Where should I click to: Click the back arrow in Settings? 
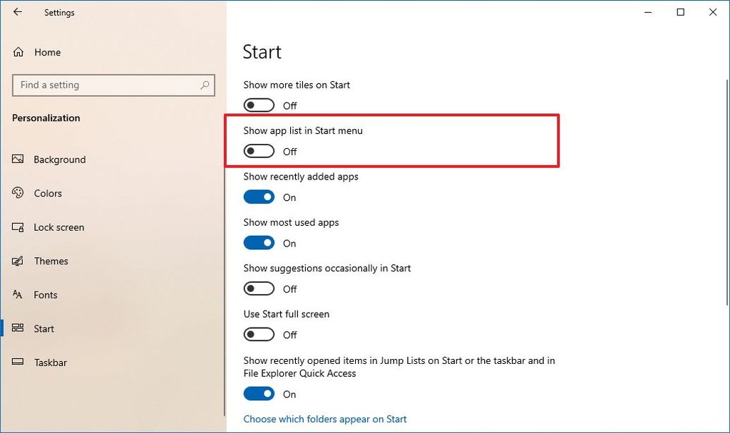pyautogui.click(x=17, y=12)
